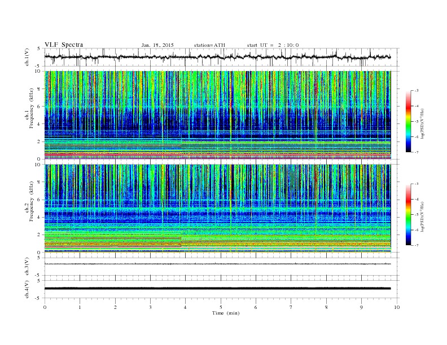This screenshot has height=345, width=447.
Task: Click the "5" tick on the ch.3(V) axis
Action: pos(39,258)
